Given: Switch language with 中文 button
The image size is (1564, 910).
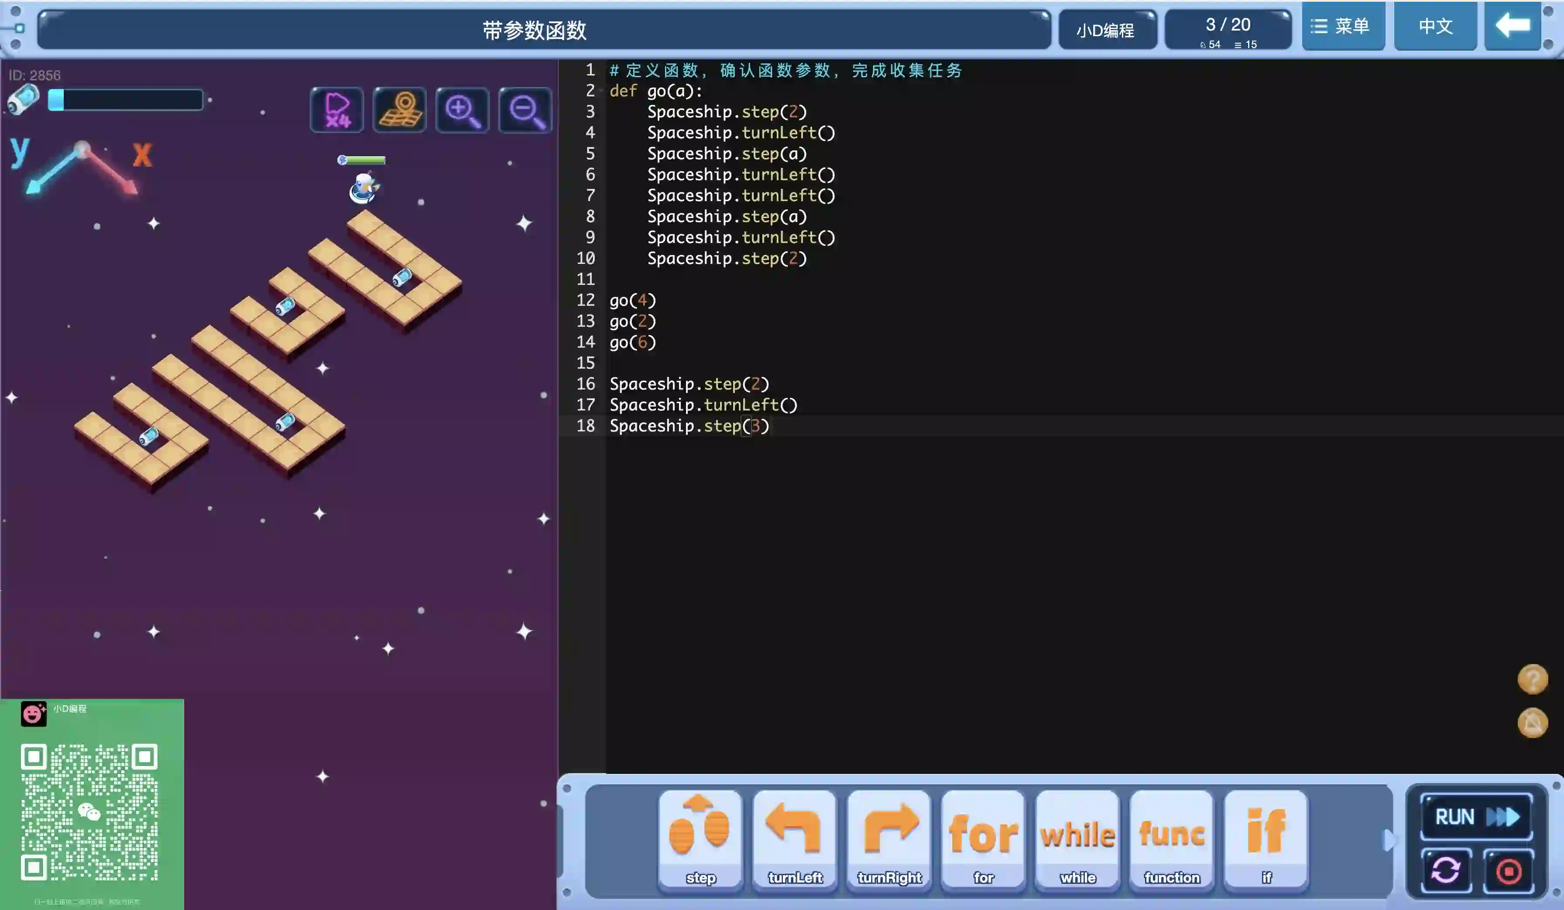Looking at the screenshot, I should click(x=1436, y=26).
